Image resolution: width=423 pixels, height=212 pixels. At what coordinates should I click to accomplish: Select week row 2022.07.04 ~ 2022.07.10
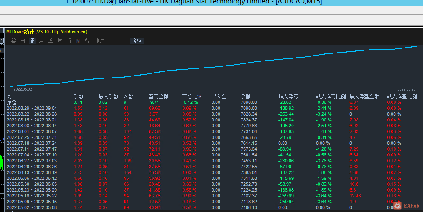pyautogui.click(x=32, y=155)
